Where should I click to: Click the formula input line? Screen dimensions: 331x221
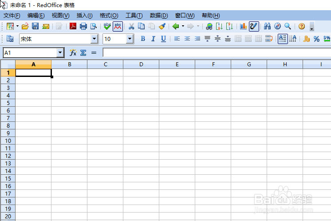[217, 52]
